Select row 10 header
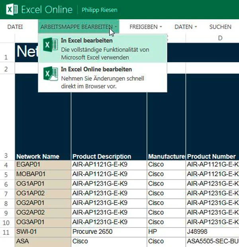This screenshot has width=239, height=247. point(7,223)
